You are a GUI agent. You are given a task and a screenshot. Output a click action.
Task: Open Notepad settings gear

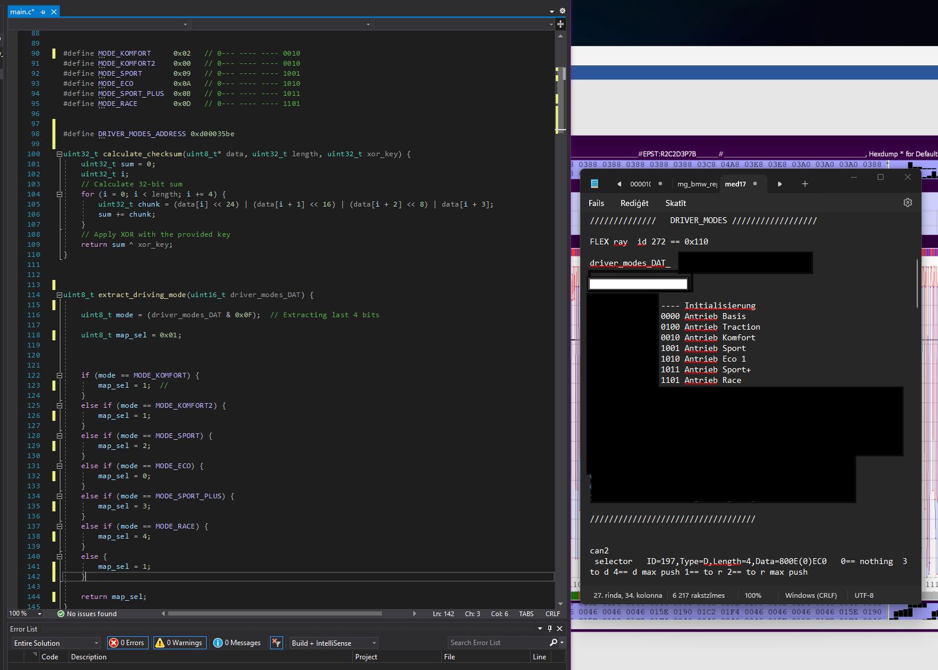pos(907,202)
